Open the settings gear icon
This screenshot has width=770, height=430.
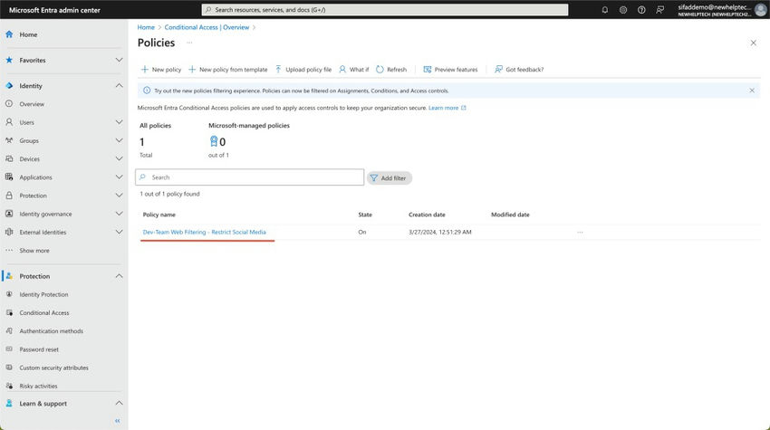point(622,10)
